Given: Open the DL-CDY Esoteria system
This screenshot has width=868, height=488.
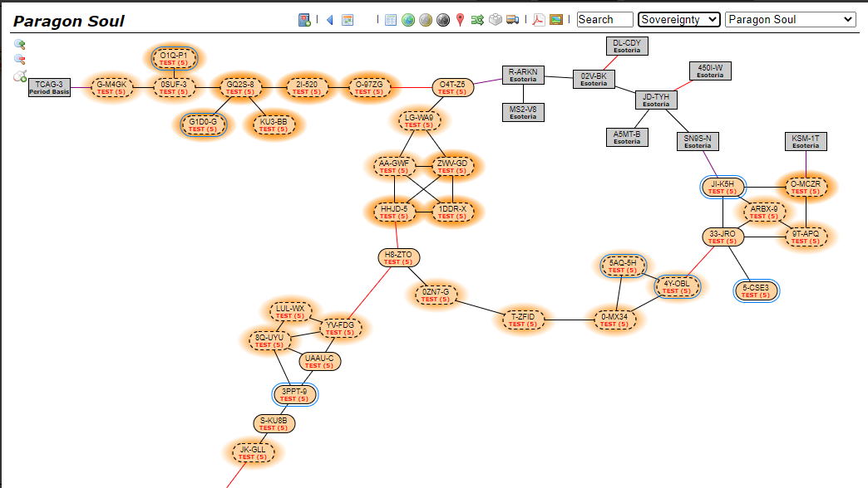Looking at the screenshot, I should click(627, 46).
